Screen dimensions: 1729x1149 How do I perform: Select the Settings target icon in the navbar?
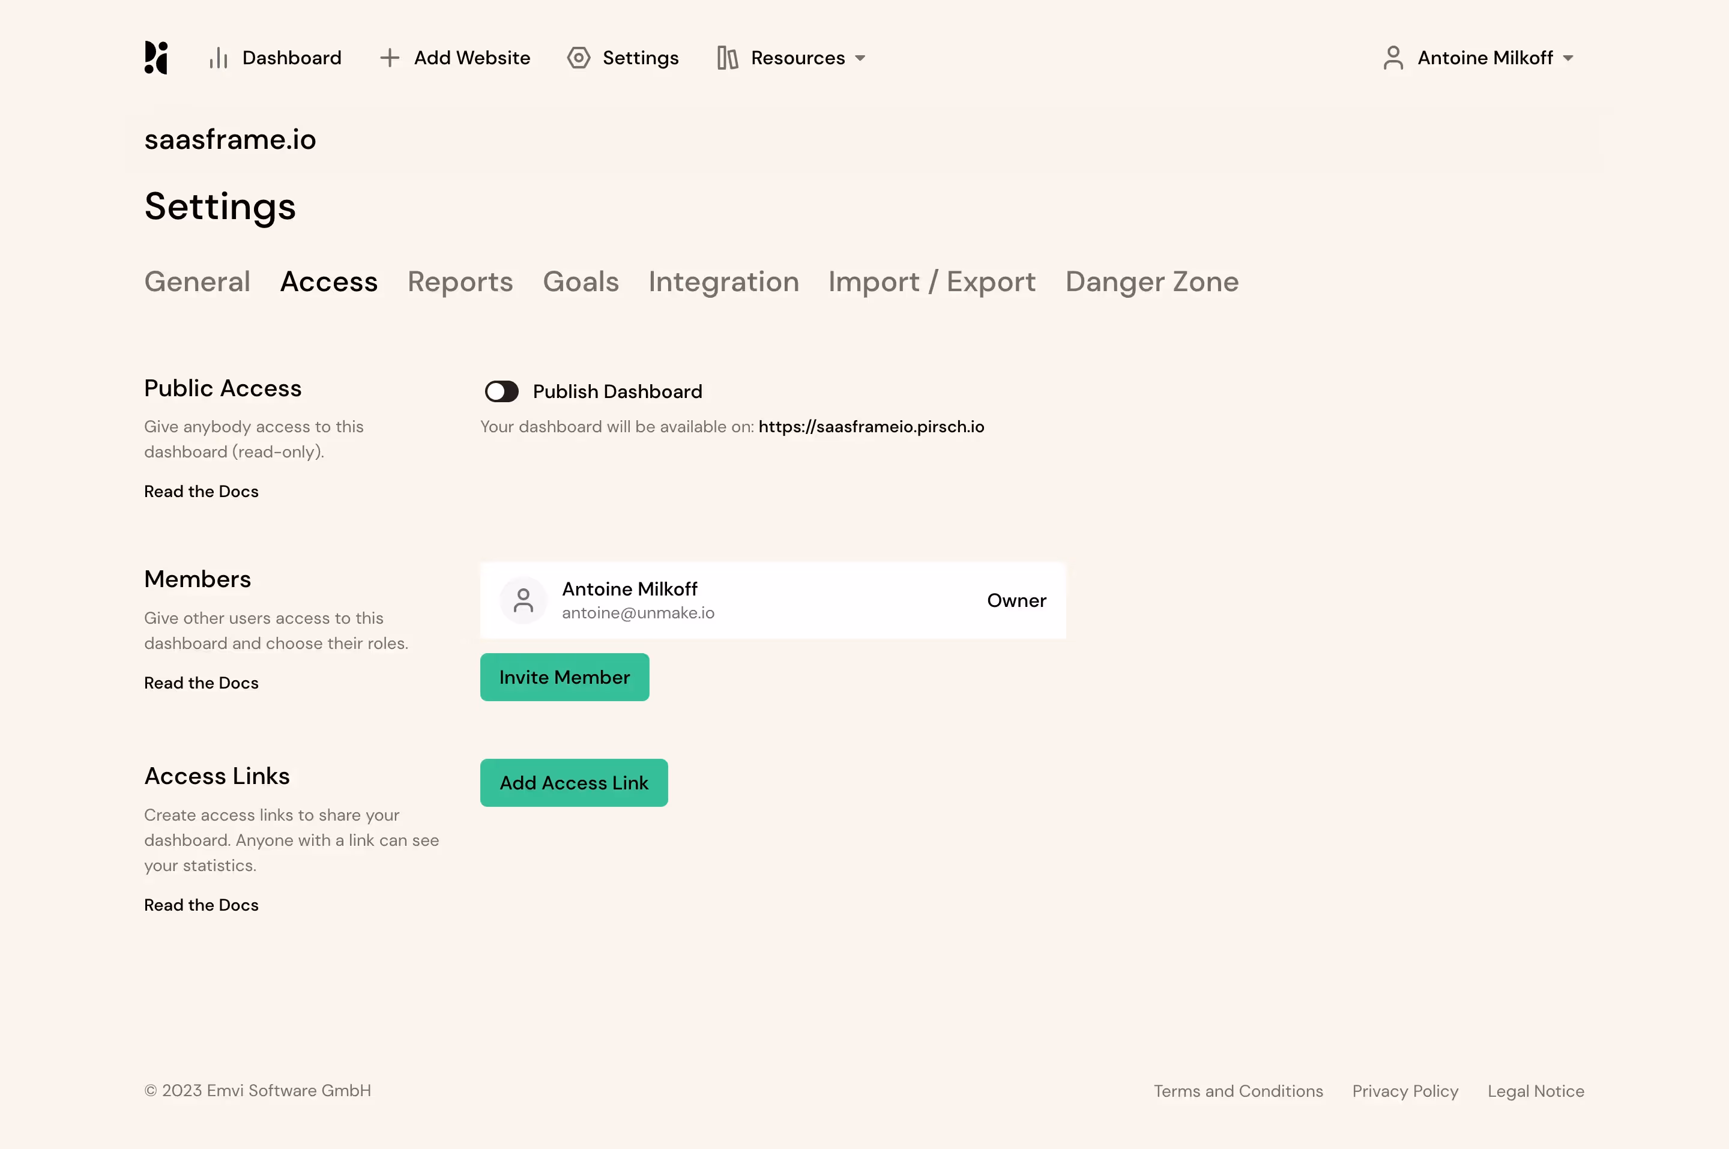578,58
